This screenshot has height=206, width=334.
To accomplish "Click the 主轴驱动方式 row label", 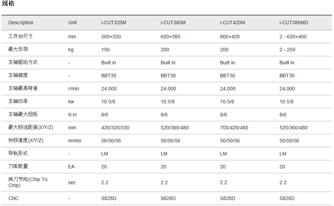I will [x=23, y=62].
